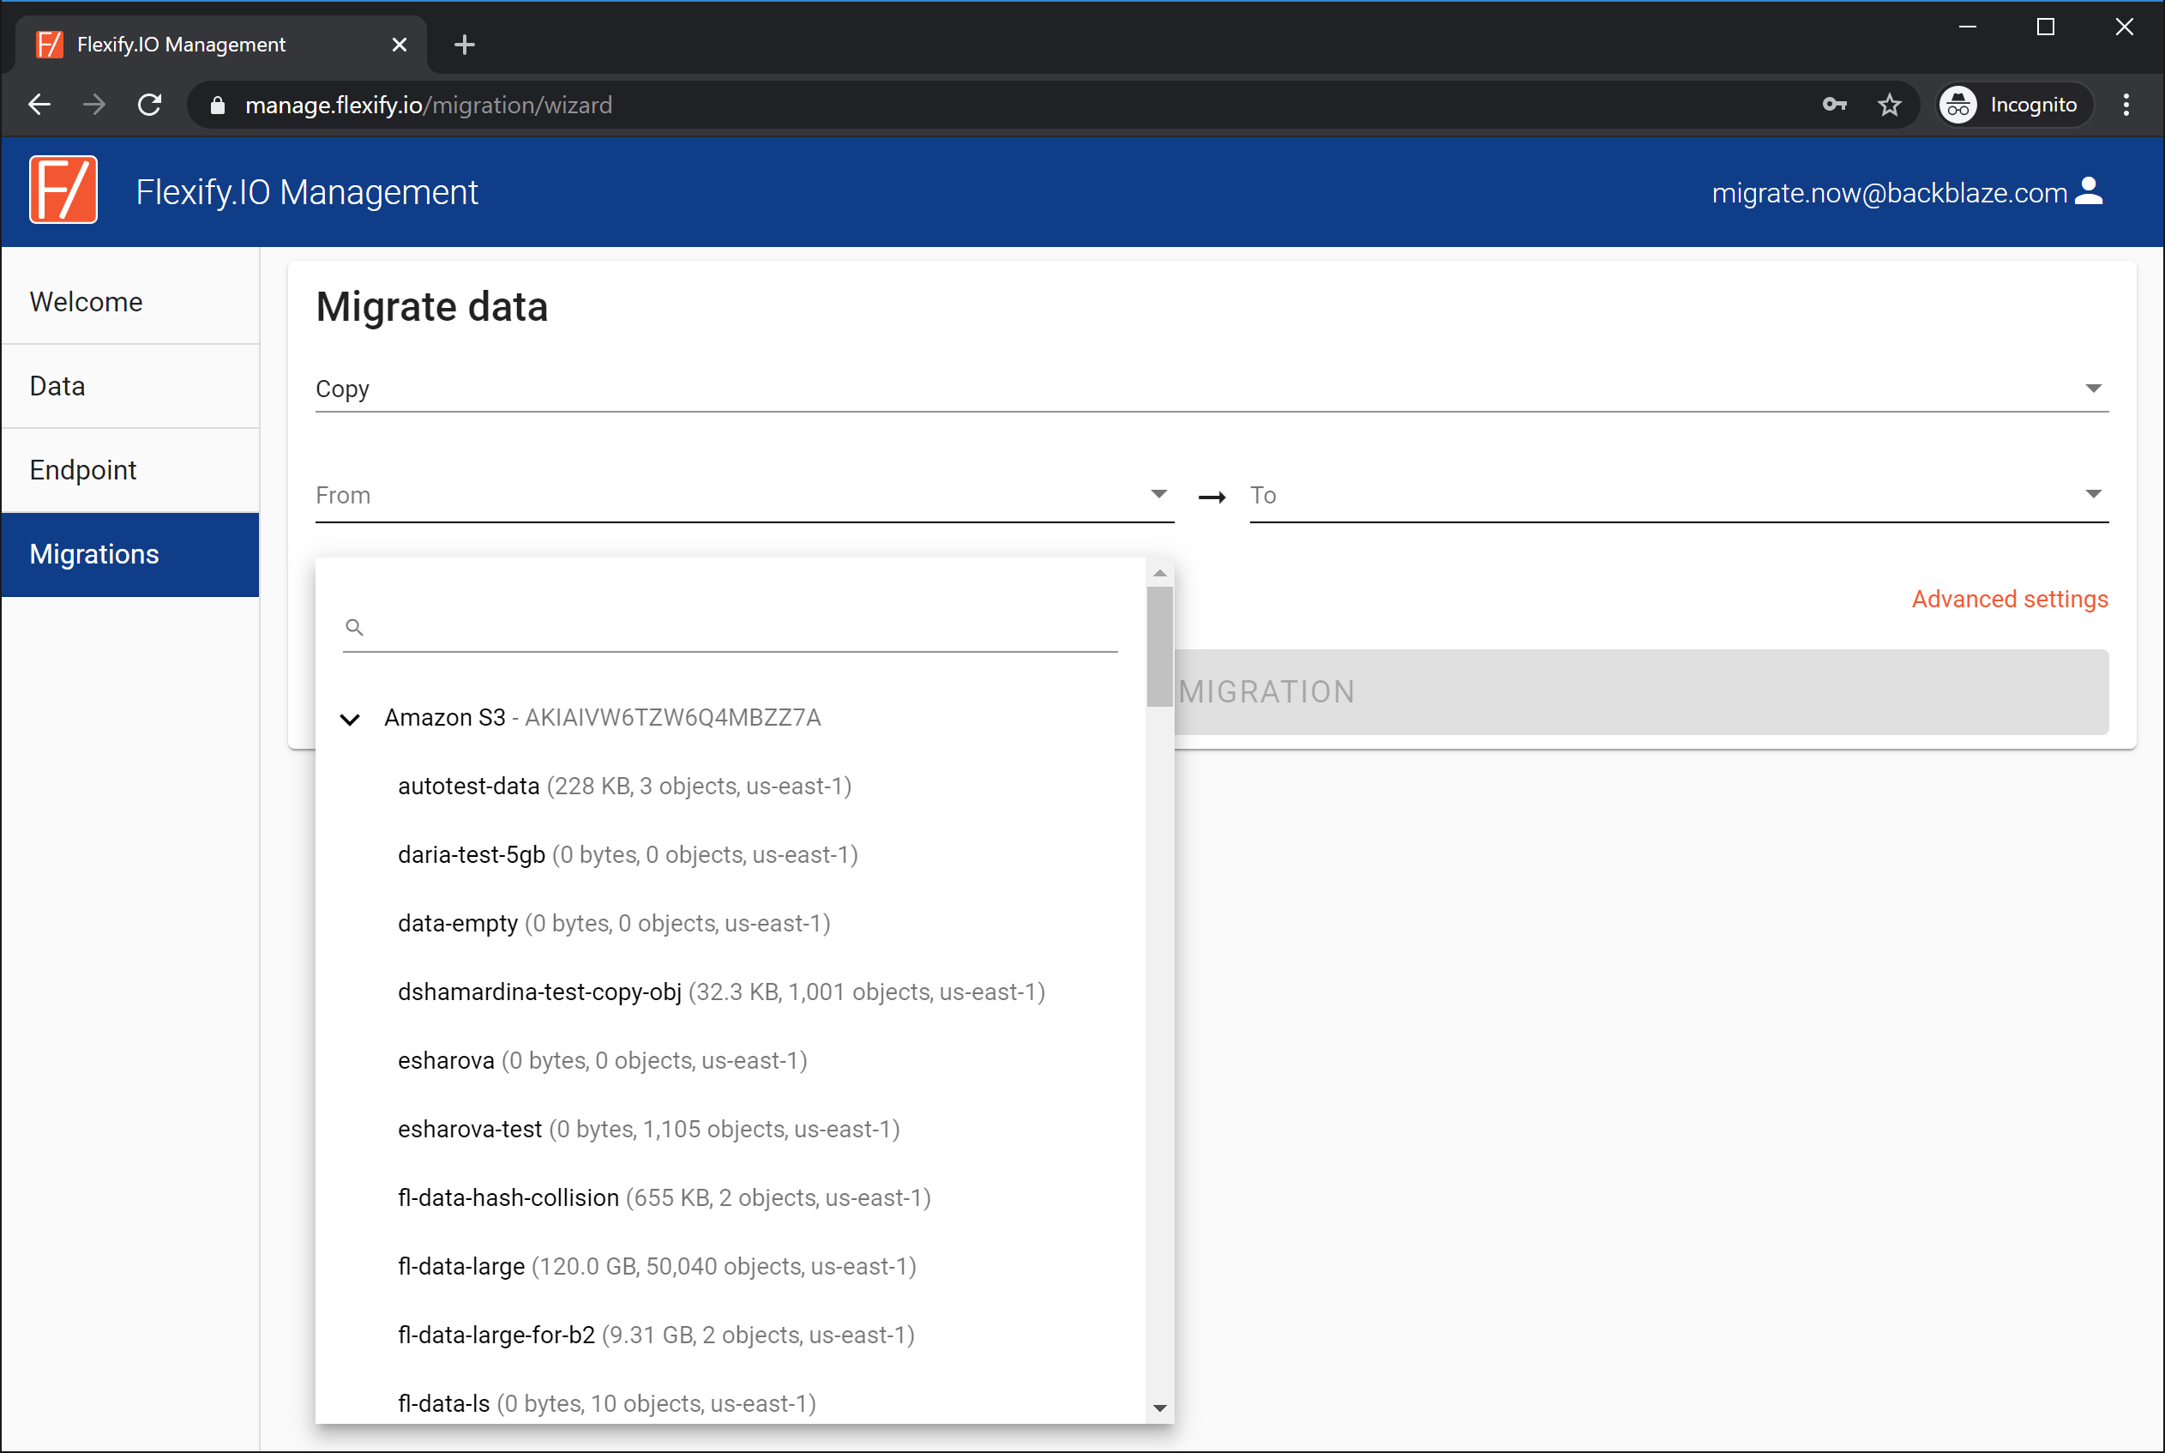The height and width of the screenshot is (1453, 2165).
Task: Click the browser address bar URL
Action: point(428,106)
